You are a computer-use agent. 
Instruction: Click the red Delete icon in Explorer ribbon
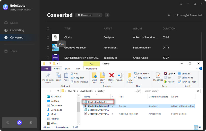coord(111,75)
